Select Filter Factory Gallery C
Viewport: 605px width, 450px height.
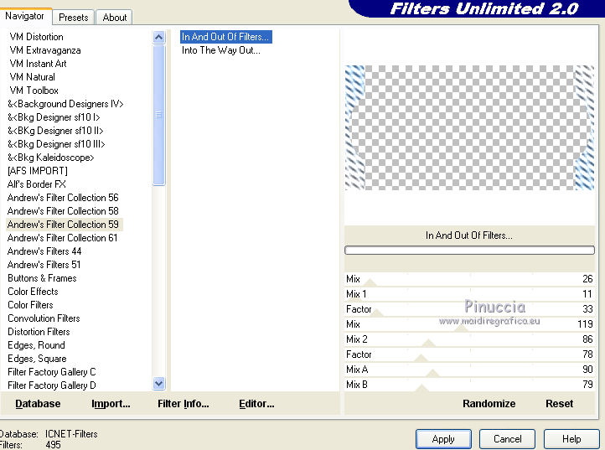[52, 372]
